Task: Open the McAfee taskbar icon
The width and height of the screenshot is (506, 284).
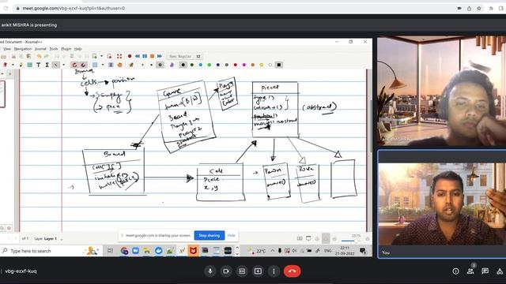Action: tap(193, 251)
